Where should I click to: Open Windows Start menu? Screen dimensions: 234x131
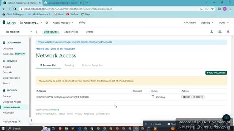click(3, 128)
